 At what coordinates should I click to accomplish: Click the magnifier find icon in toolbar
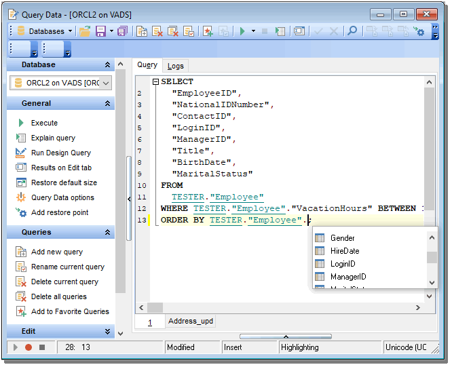[352, 31]
